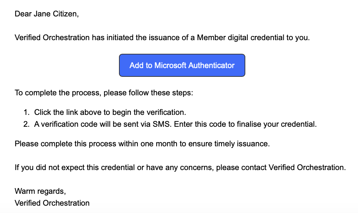Click step 1 about beginning the verification
The height and width of the screenshot is (213, 358).
[x=110, y=112]
